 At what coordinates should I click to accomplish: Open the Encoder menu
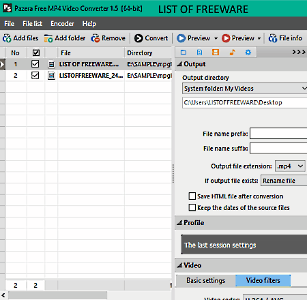point(62,24)
